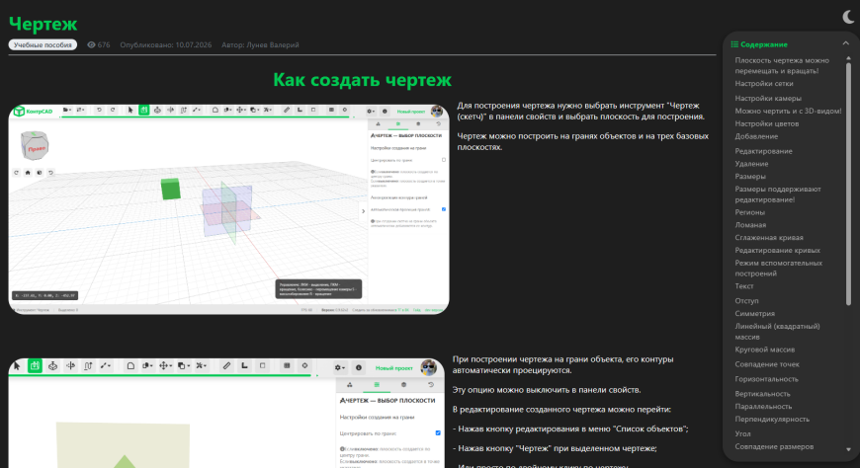Open the second screenshot showing the zoomed toolbar

tap(226, 413)
